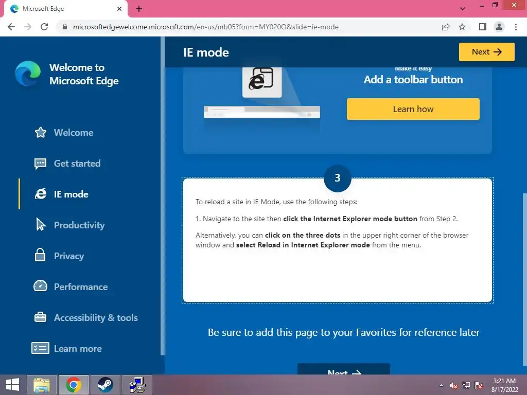Expand the tab search chevron
This screenshot has width=527, height=395.
coord(463,9)
